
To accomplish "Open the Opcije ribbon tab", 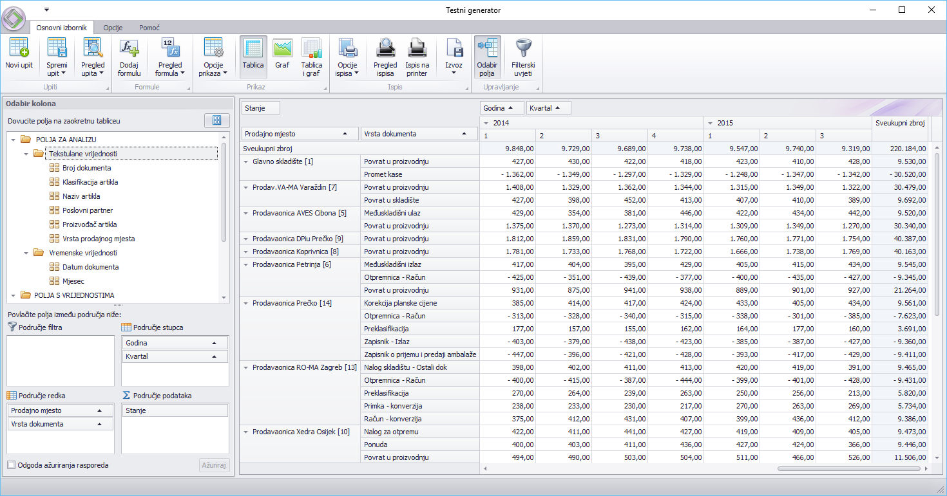I will click(113, 28).
